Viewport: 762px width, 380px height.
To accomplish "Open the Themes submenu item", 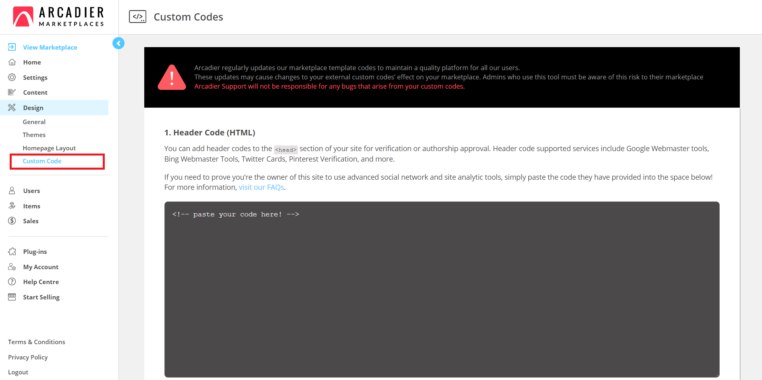I will [x=34, y=134].
